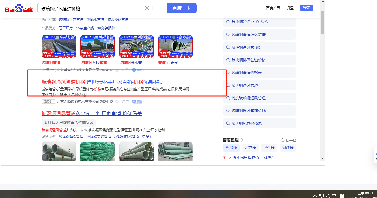The width and height of the screenshot is (377, 198).
Task: Click the page vertical scrollbar thumb
Action: pos(322,22)
